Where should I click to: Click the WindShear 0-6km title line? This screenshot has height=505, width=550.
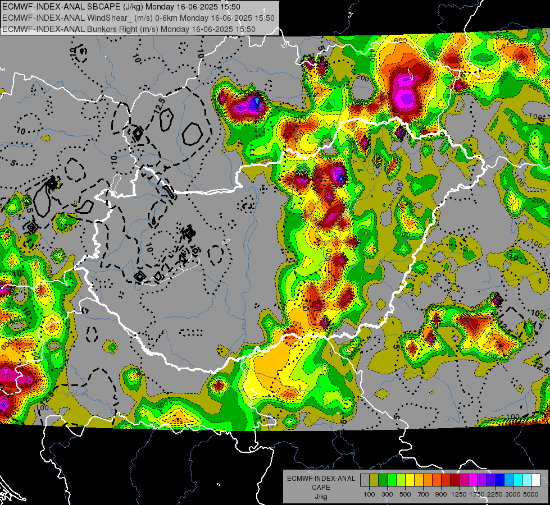138,18
